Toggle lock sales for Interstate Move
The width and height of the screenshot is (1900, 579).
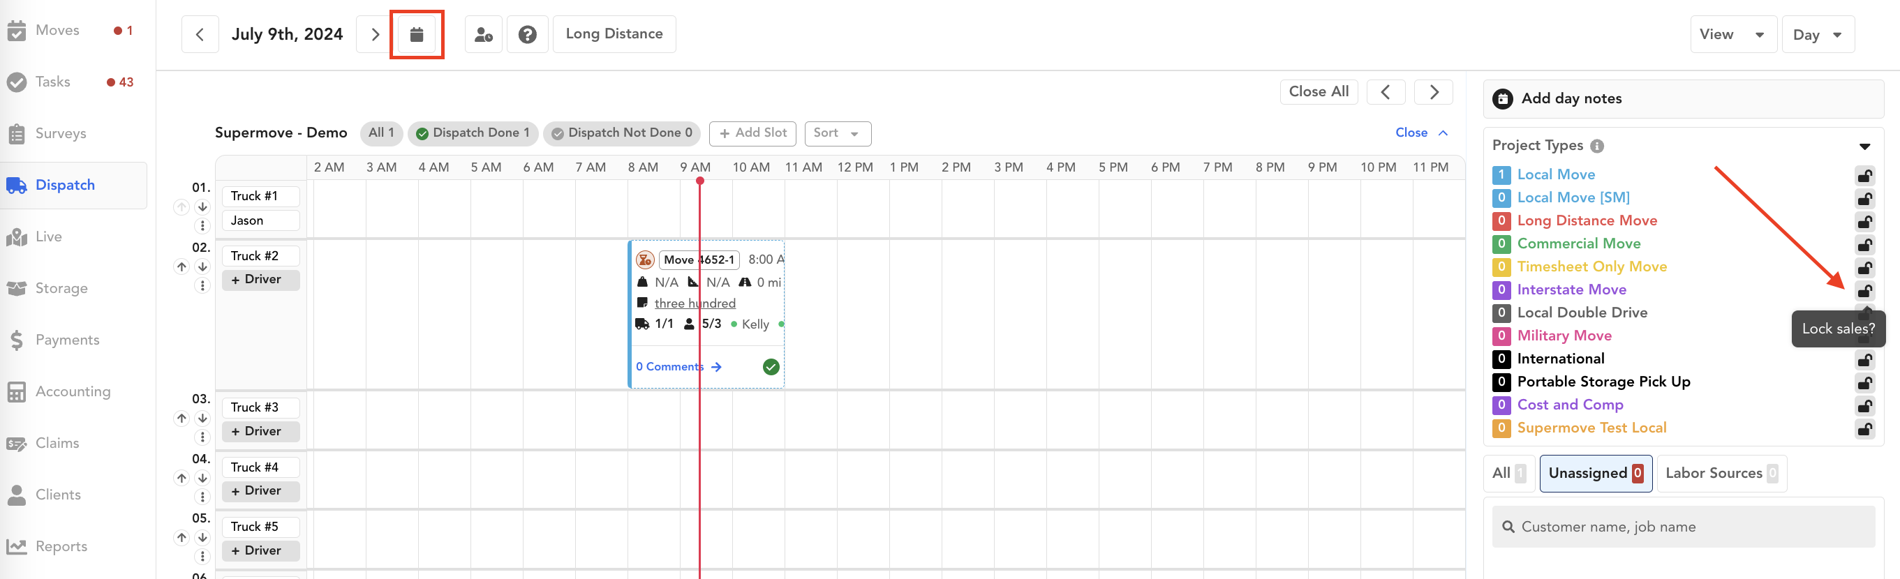click(1864, 291)
